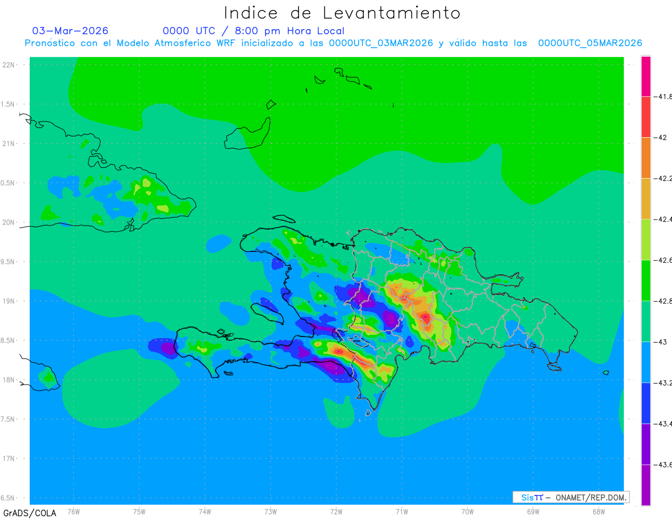The width and height of the screenshot is (672, 519).
Task: Click the light blue color bar segment below -43
Action: 646,362
